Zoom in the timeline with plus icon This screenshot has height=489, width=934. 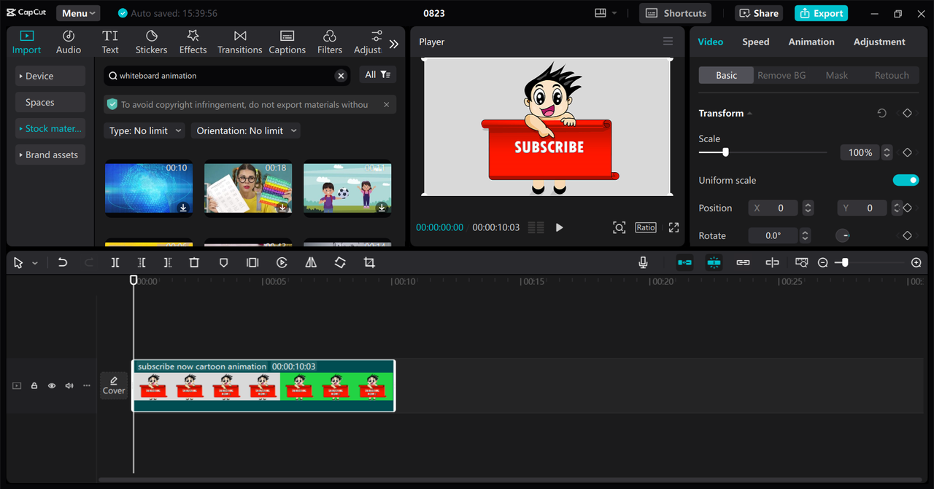click(916, 262)
